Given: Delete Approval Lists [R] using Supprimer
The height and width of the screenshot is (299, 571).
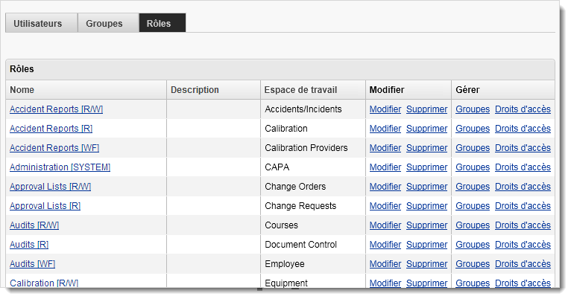Looking at the screenshot, I should click(427, 206).
